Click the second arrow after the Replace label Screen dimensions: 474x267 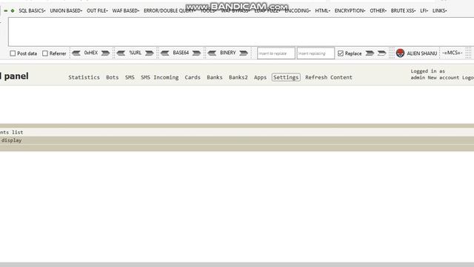(382, 53)
